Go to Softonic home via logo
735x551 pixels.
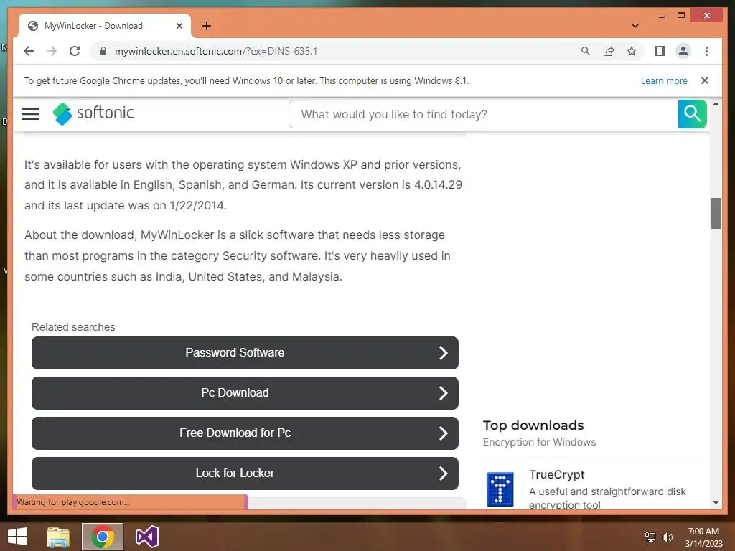pyautogui.click(x=93, y=113)
